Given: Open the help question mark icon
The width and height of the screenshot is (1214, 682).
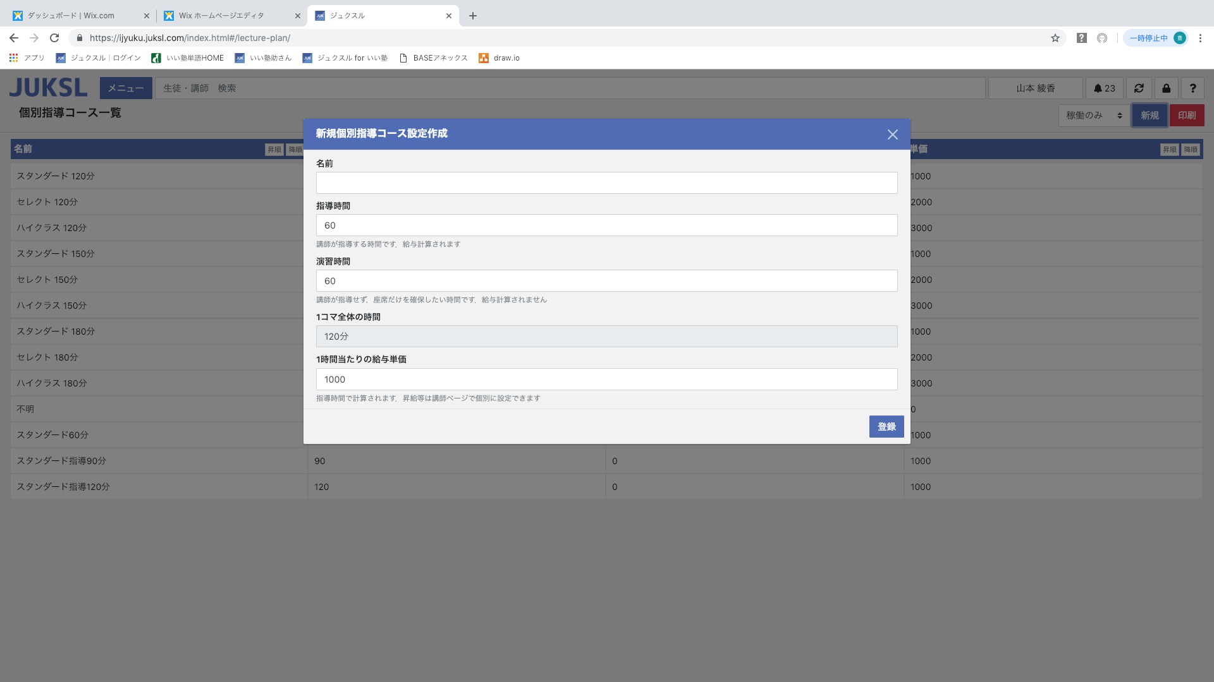Looking at the screenshot, I should [x=1193, y=88].
